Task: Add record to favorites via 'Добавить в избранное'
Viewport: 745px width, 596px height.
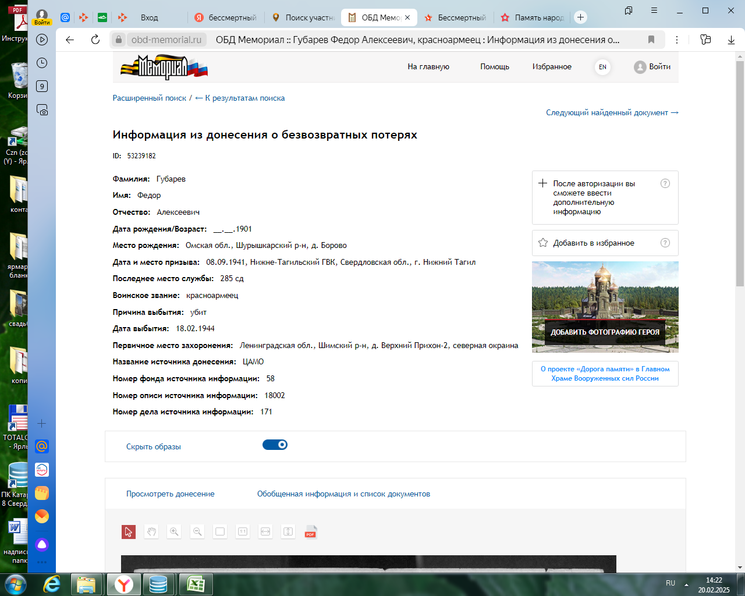Action: pyautogui.click(x=593, y=243)
